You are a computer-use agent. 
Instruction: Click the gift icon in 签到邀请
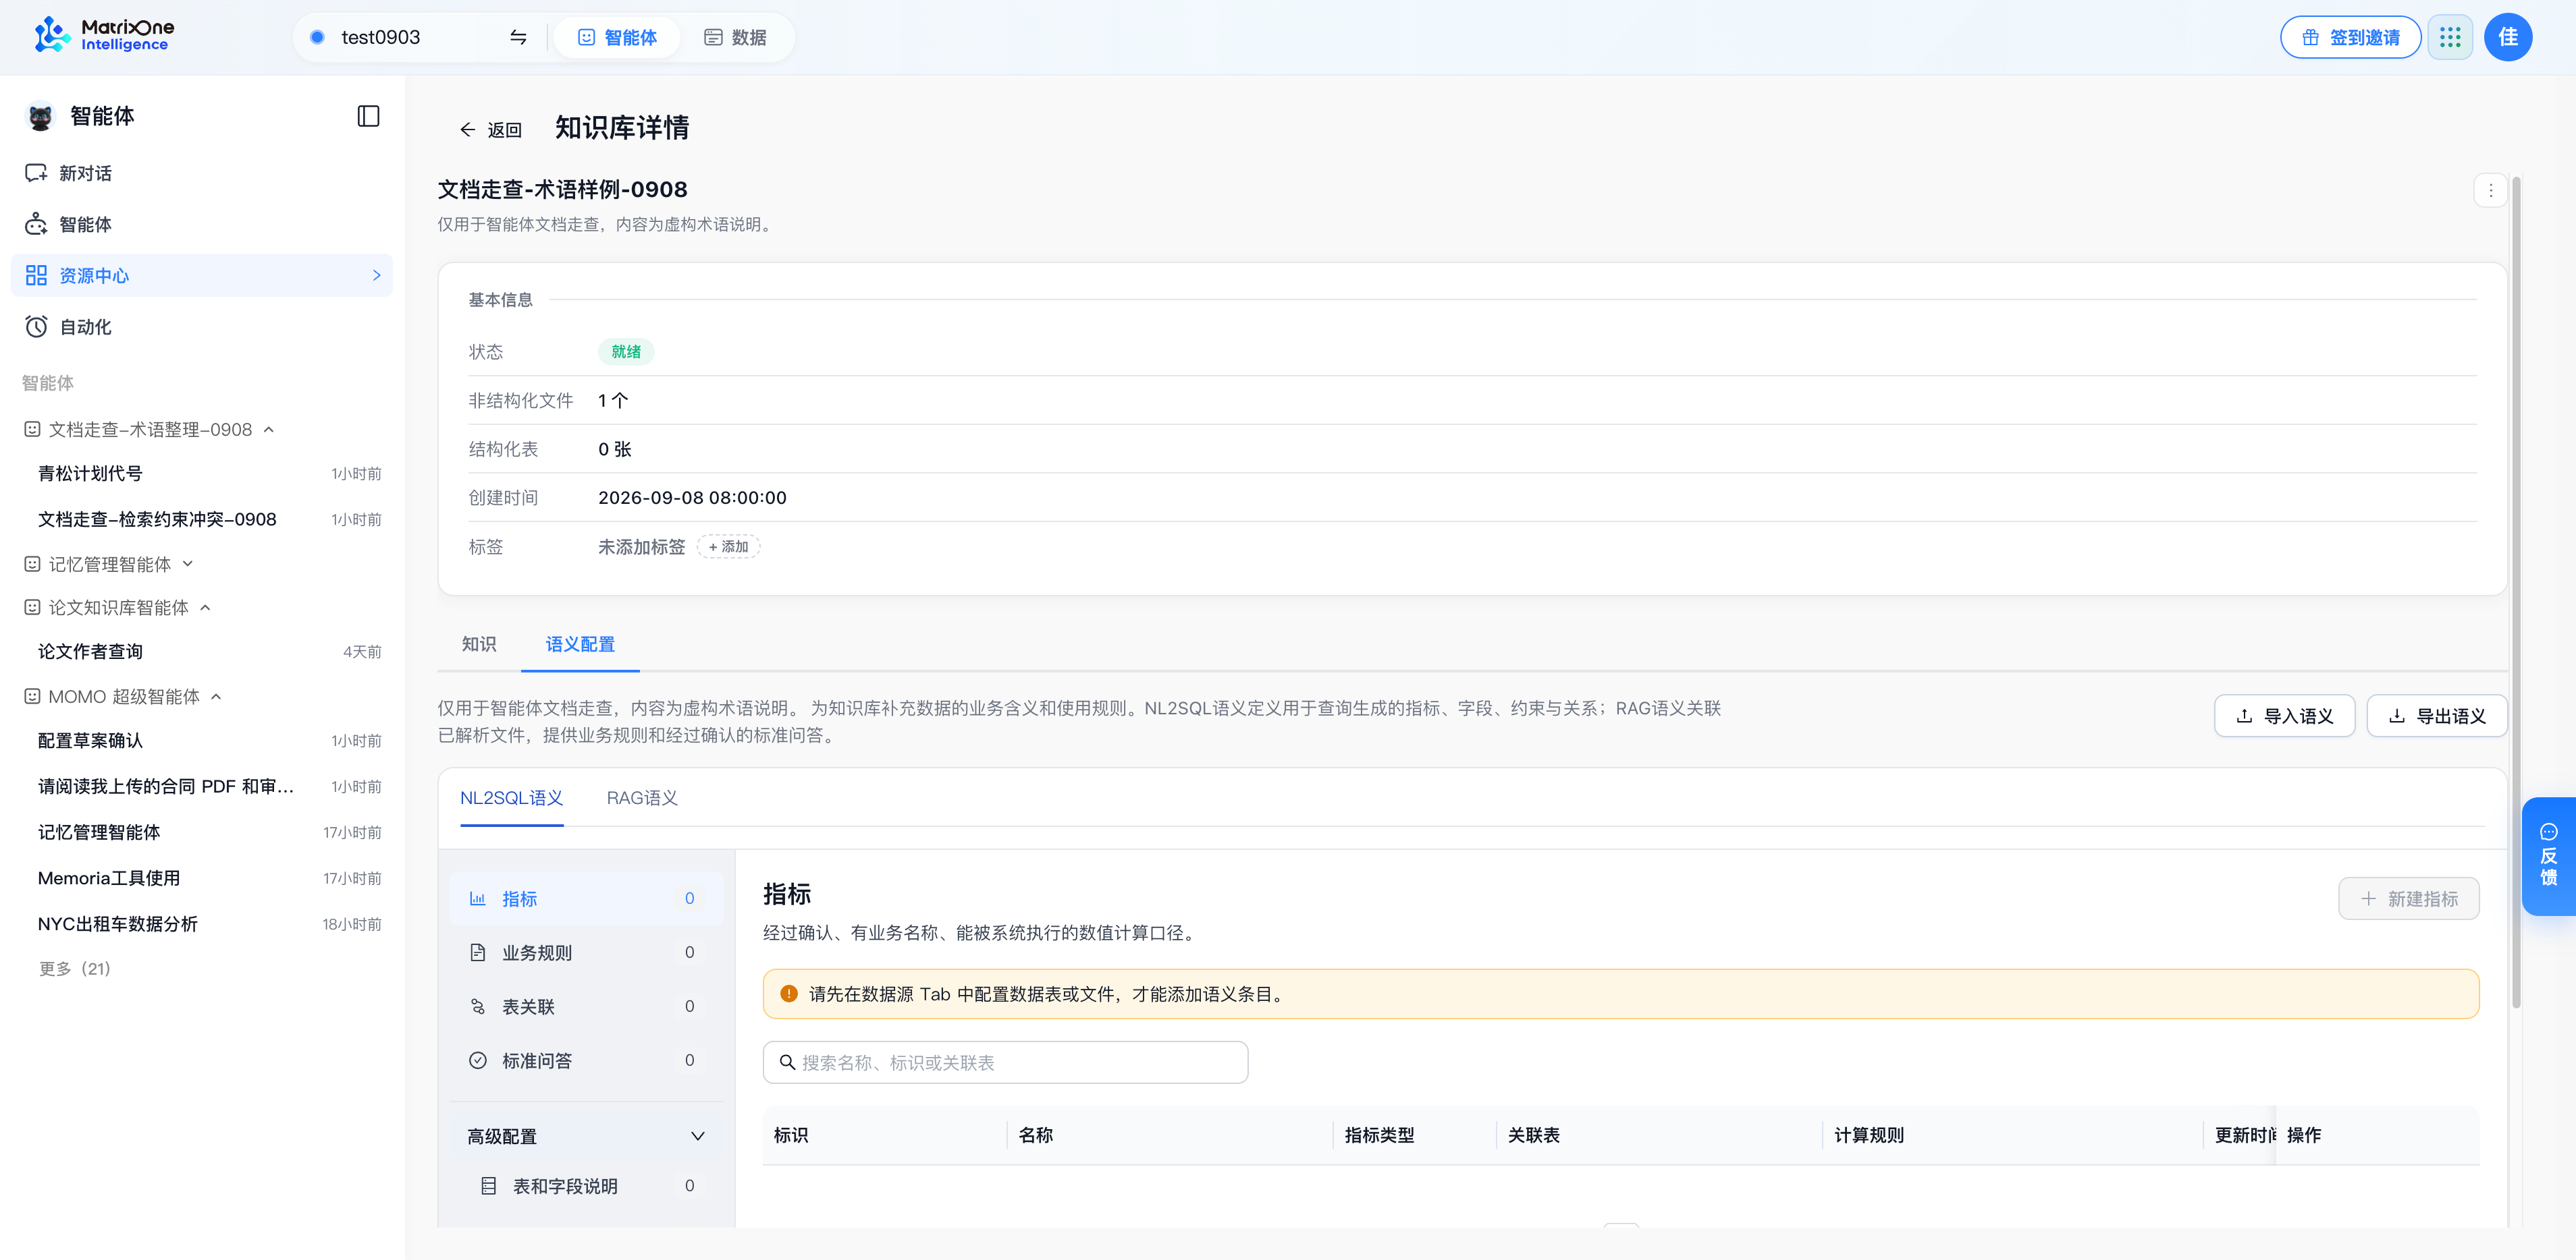point(2310,37)
